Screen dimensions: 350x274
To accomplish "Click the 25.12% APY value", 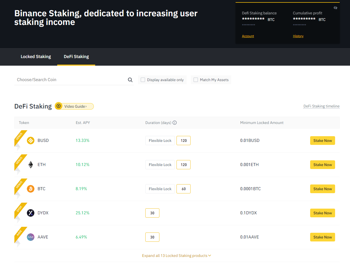I will [82, 213].
